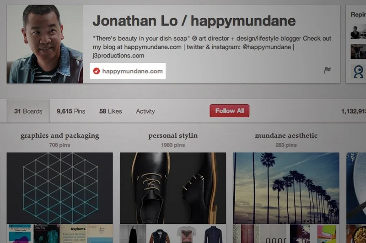Click the black leather shoes cover image
This screenshot has height=243, width=366.
173,188
